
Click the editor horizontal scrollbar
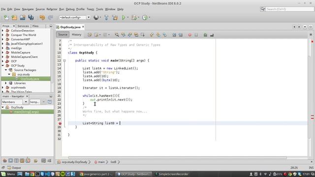click(x=178, y=157)
